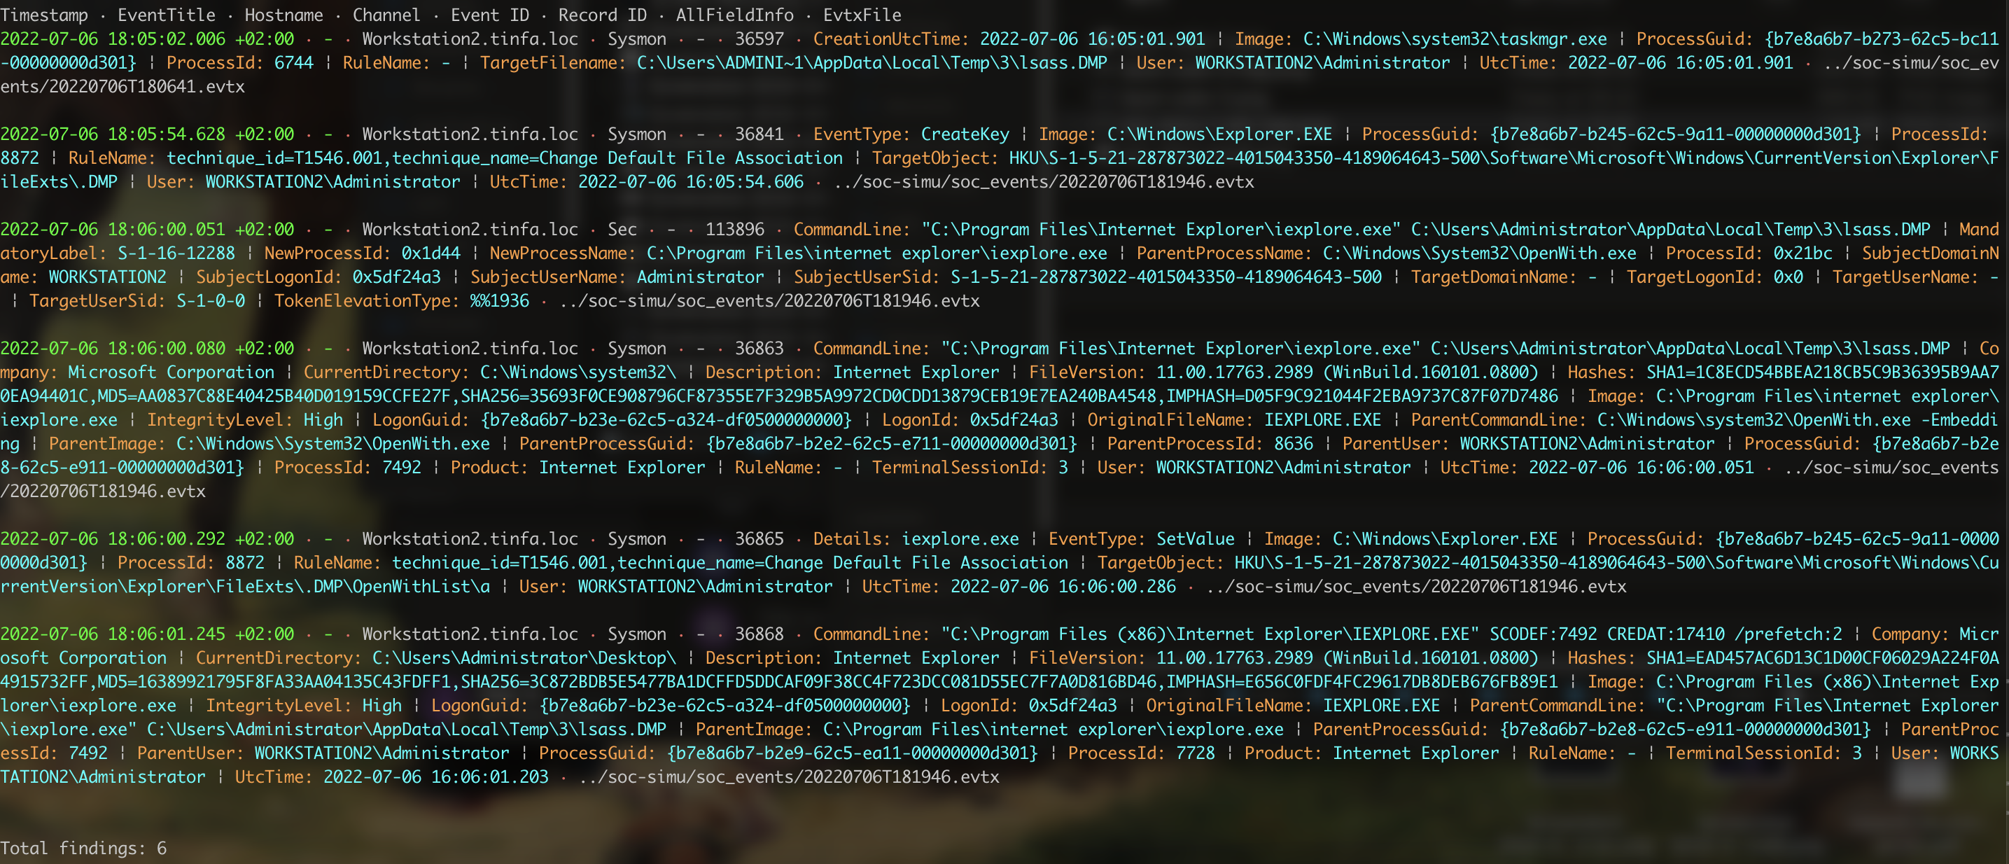Click the Timestamp column header
The width and height of the screenshot is (2009, 864).
coord(43,15)
